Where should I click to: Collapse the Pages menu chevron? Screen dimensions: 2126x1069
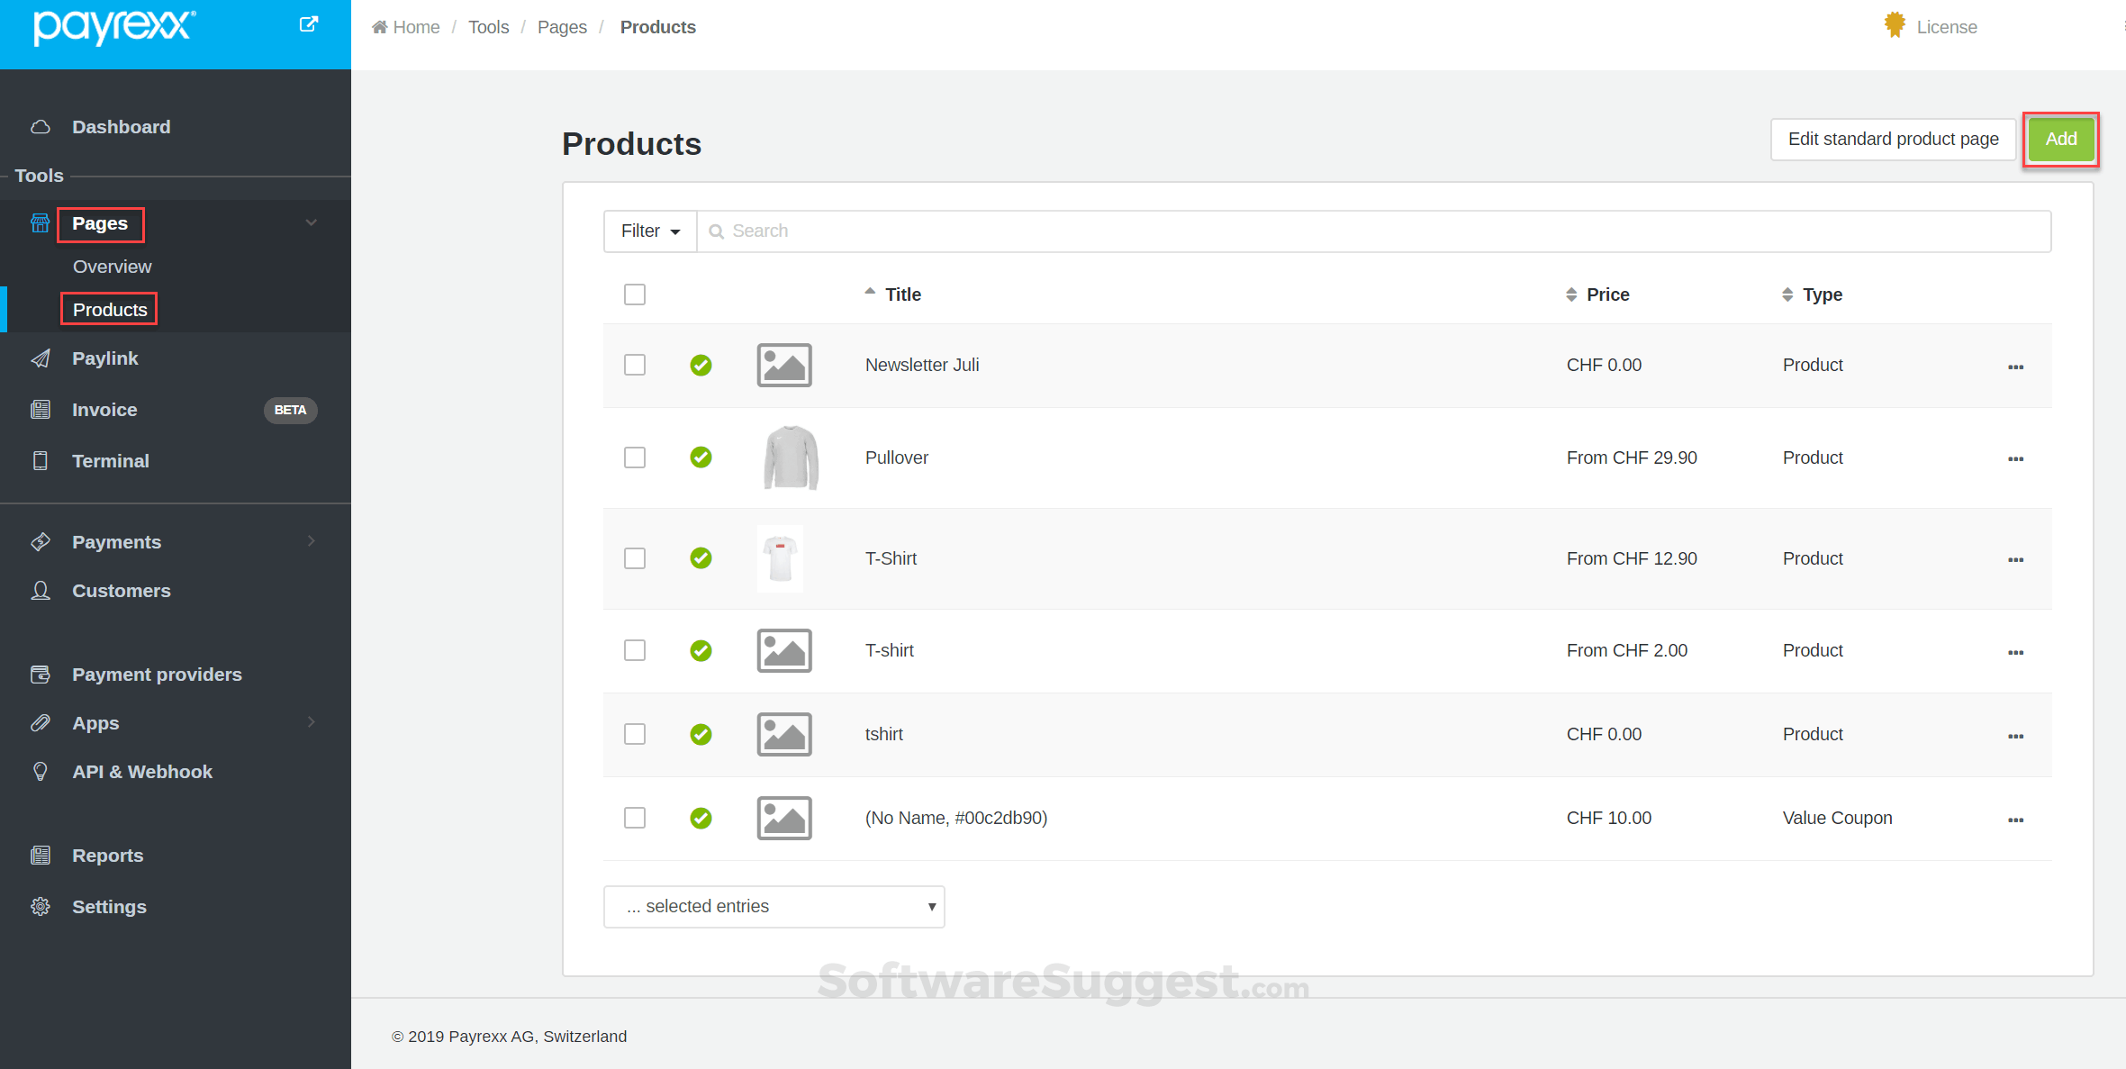pos(312,222)
